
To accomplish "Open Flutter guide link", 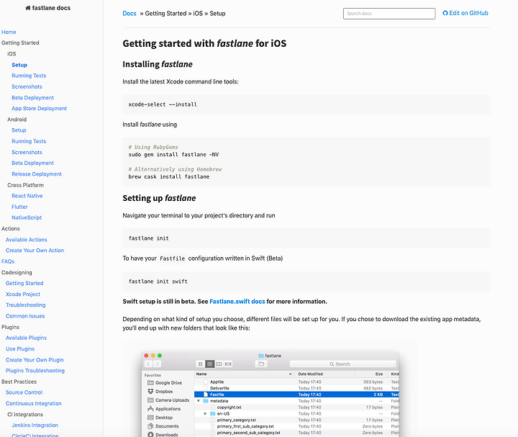I will (19, 207).
